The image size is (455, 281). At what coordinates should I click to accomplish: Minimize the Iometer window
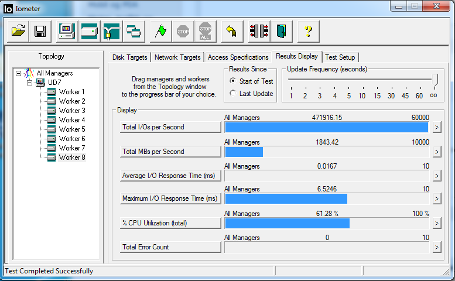(398, 6)
